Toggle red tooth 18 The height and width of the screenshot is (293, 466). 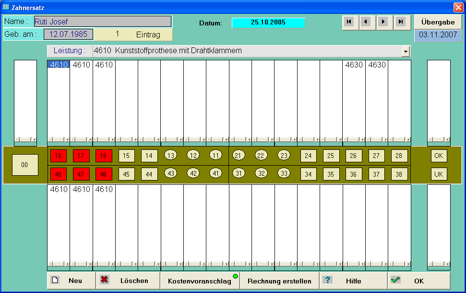point(59,156)
